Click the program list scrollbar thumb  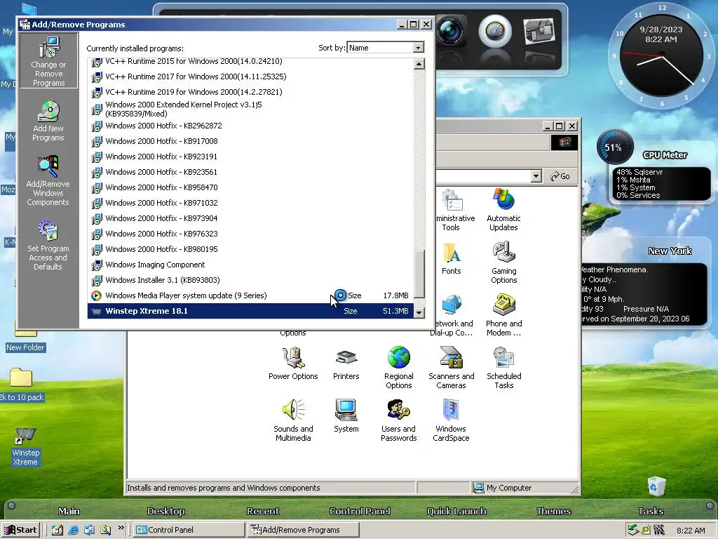419,274
